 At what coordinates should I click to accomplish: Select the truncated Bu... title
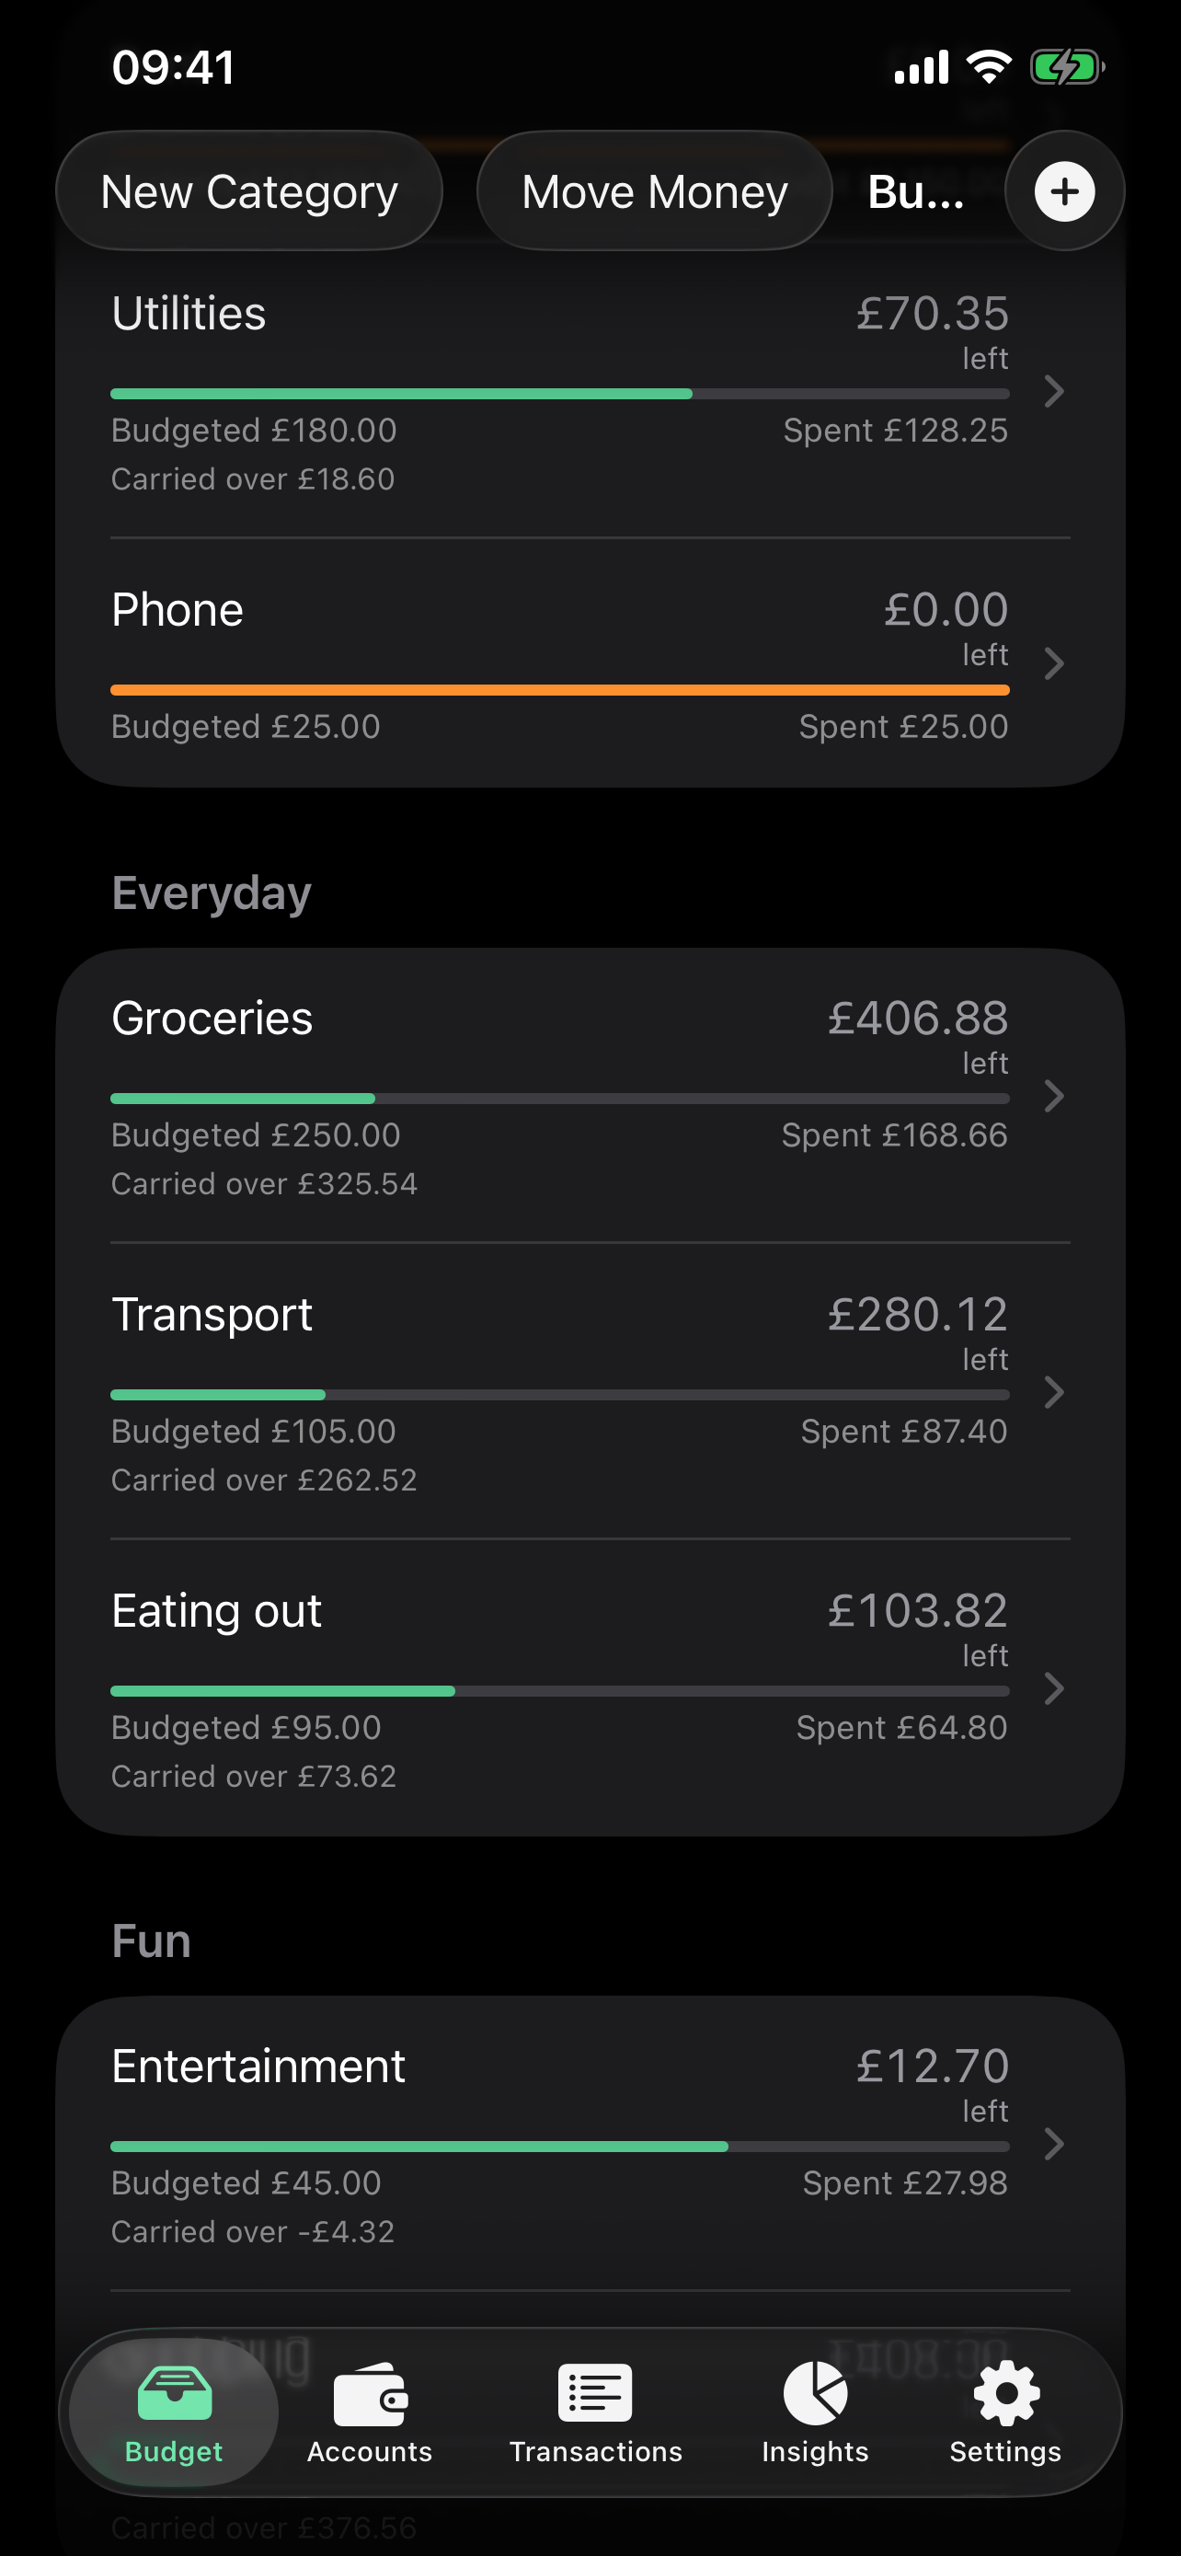click(x=916, y=191)
